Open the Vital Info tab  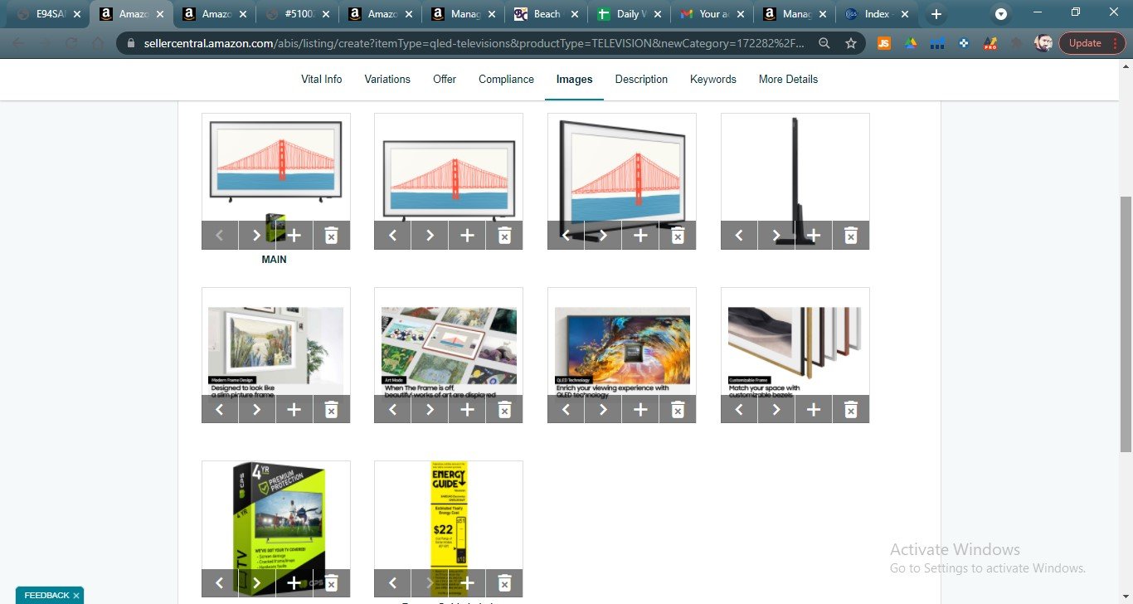coord(321,80)
